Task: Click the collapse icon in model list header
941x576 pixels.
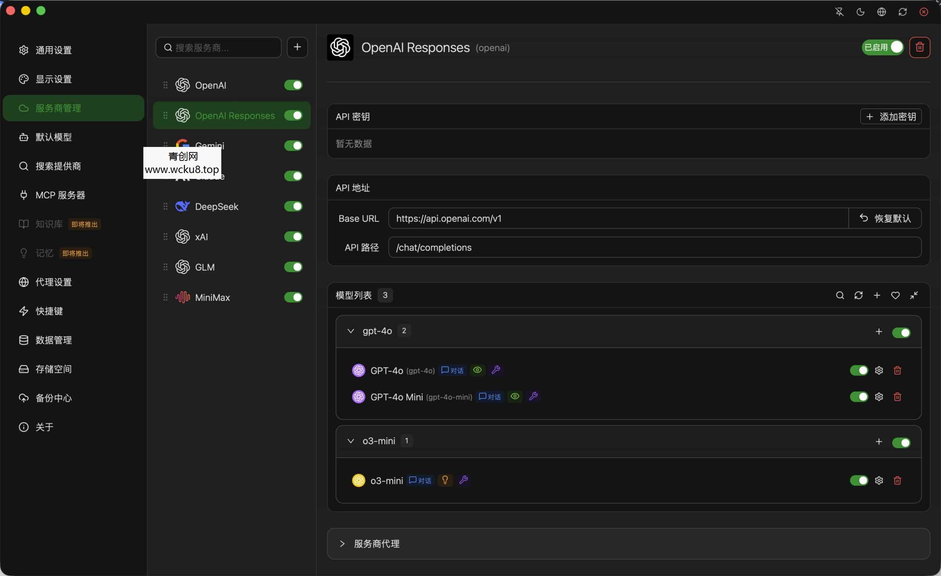Action: pyautogui.click(x=913, y=295)
